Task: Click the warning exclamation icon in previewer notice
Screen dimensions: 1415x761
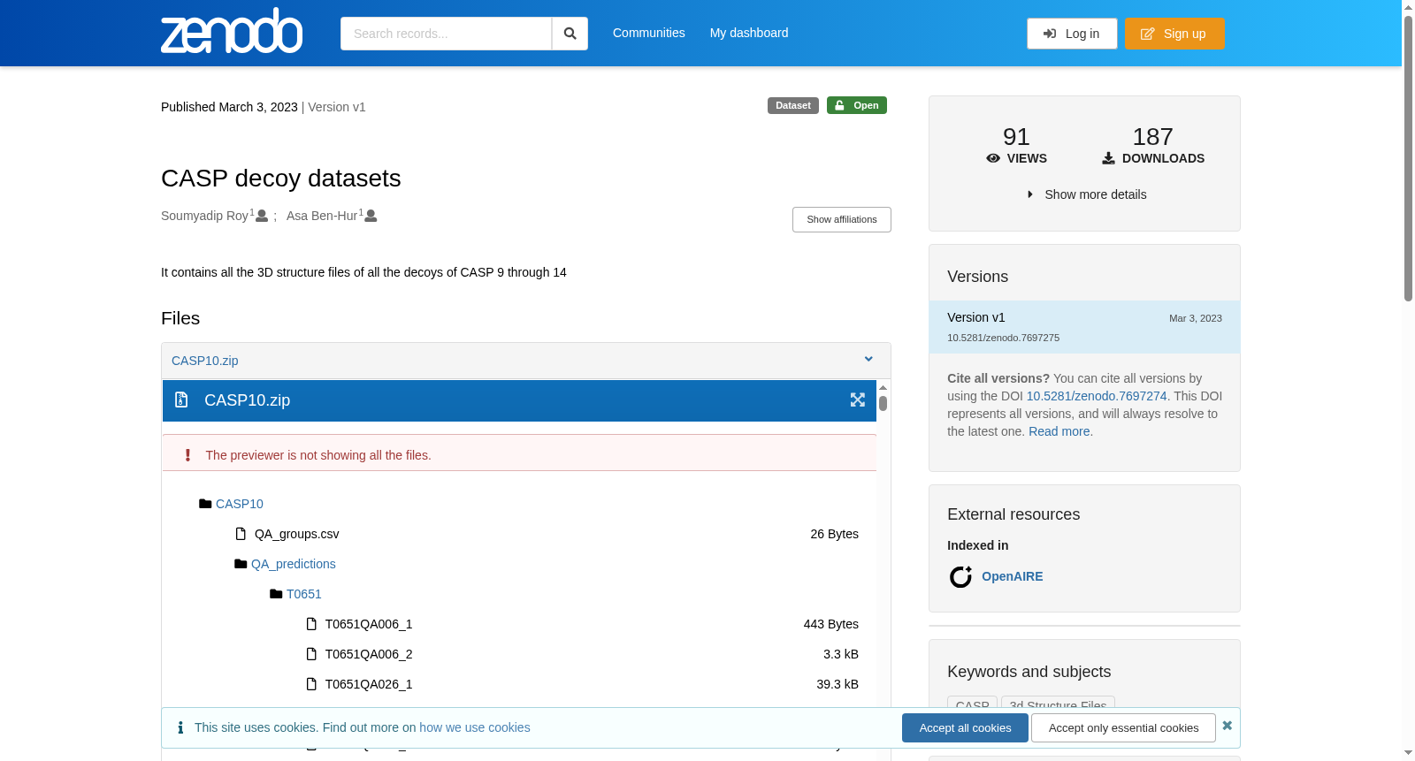Action: pos(187,455)
